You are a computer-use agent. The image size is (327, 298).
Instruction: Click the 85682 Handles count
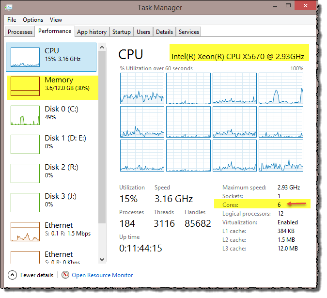pos(198,223)
